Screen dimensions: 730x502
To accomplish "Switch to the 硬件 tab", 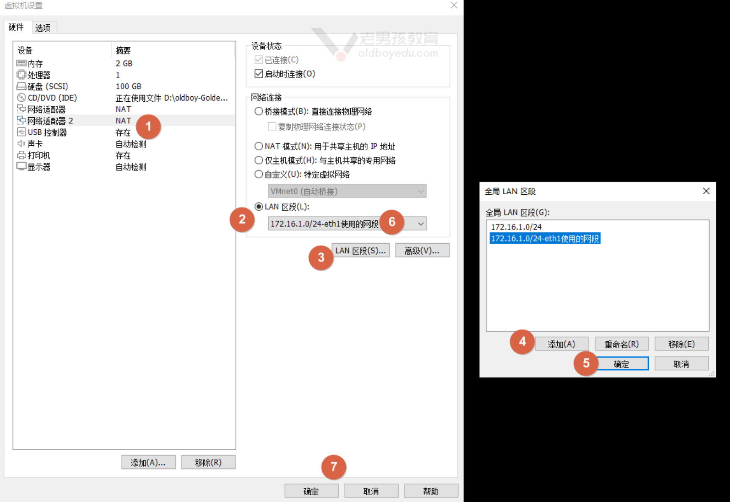I will tap(16, 27).
